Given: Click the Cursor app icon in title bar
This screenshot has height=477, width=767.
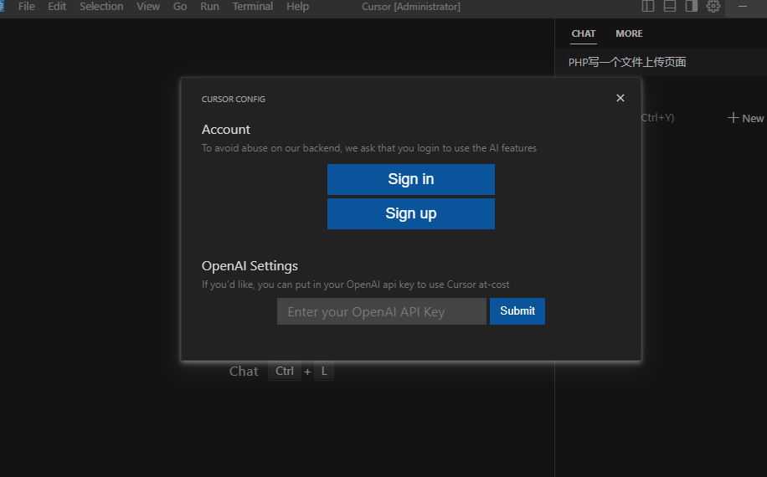Looking at the screenshot, I should coord(2,7).
